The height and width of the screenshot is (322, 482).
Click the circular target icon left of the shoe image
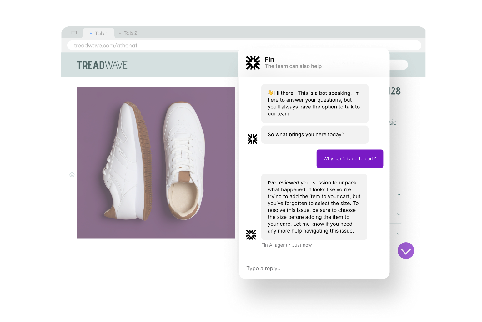(72, 175)
